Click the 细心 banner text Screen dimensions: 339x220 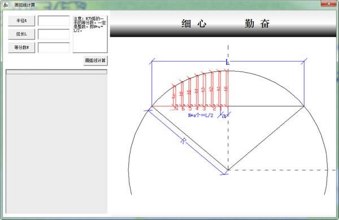[194, 23]
